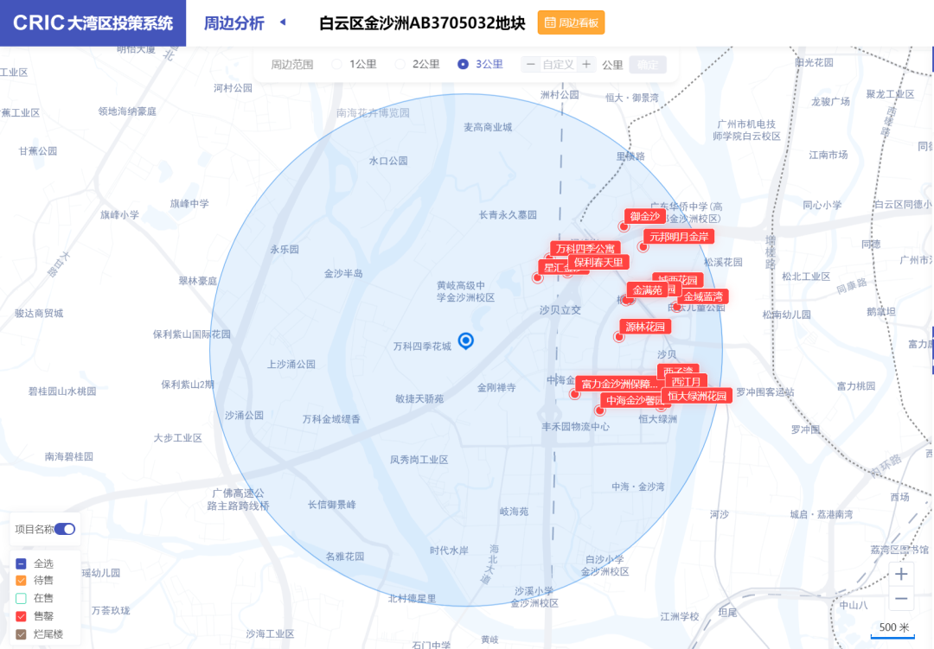The image size is (934, 649).
Task: Click the 金沙半岛 map label
Action: coord(343,273)
